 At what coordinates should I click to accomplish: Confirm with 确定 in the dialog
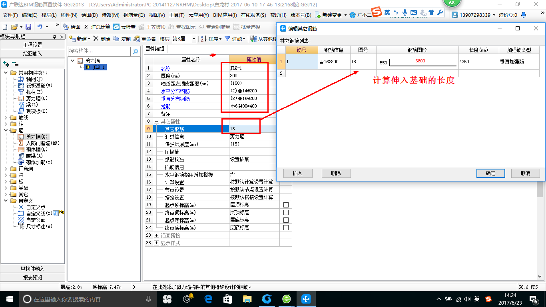[491, 173]
